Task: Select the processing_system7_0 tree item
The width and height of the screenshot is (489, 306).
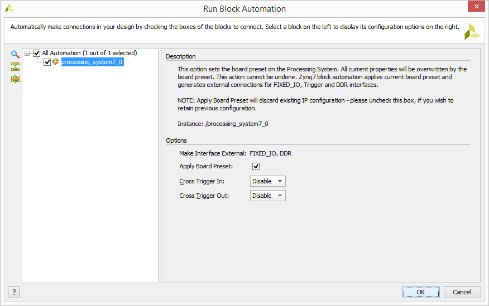Action: 92,62
